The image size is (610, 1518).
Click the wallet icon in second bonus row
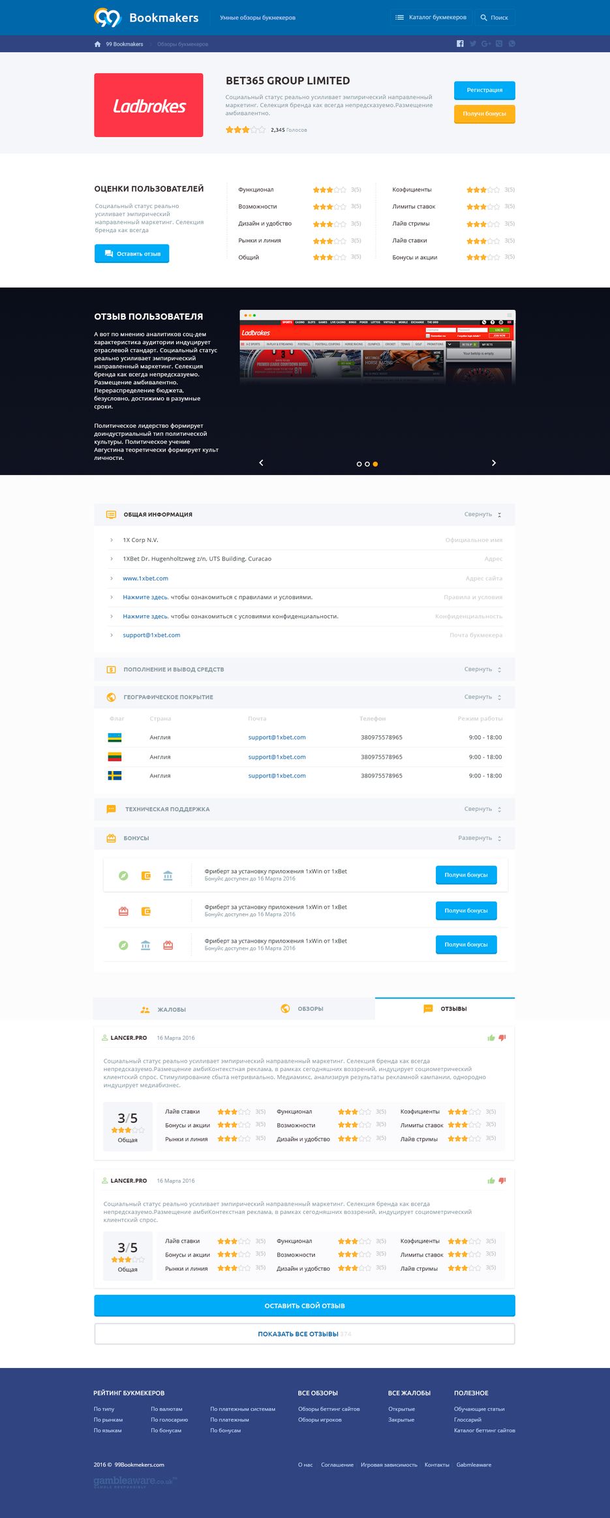coord(146,911)
